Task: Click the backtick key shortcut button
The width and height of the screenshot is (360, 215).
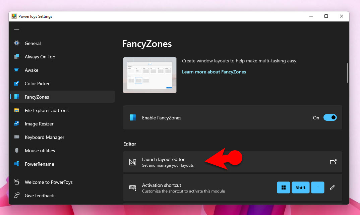Action: pos(318,187)
